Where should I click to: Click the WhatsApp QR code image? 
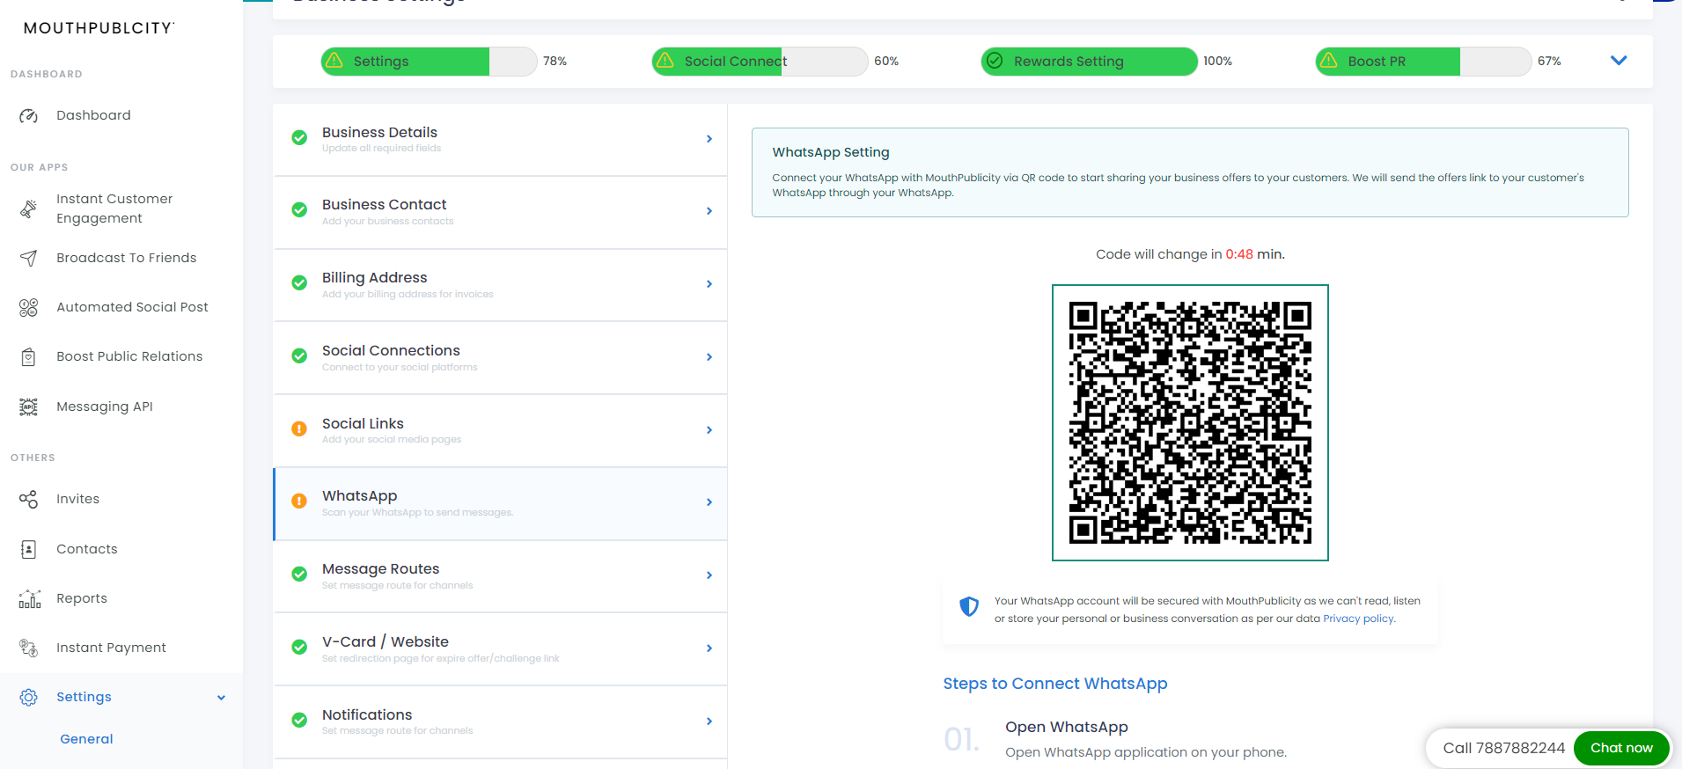[1190, 422]
